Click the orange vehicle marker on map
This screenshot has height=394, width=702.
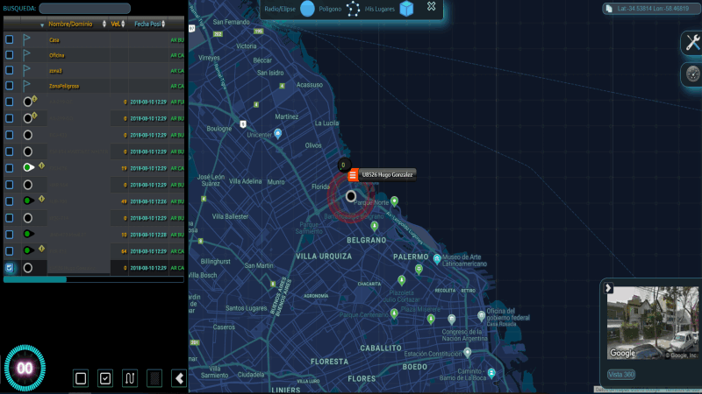click(353, 175)
